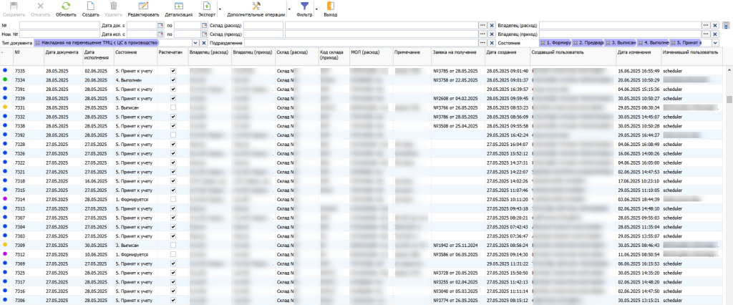The height and width of the screenshot is (305, 733).
Task: Sort by Дата создания column header
Action: pyautogui.click(x=499, y=52)
